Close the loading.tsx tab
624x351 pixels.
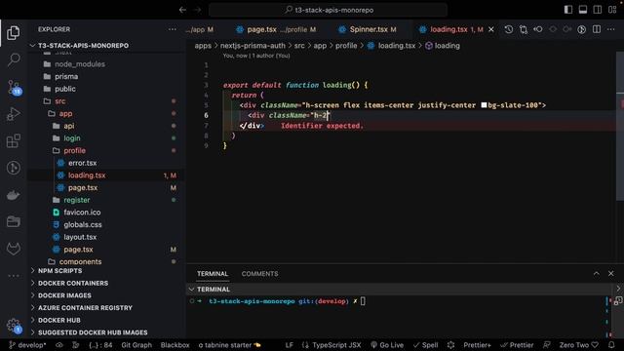(x=491, y=29)
